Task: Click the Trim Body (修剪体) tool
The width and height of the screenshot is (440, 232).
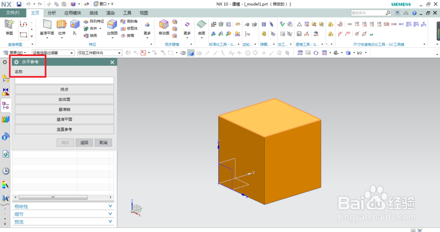Action: 129,28
